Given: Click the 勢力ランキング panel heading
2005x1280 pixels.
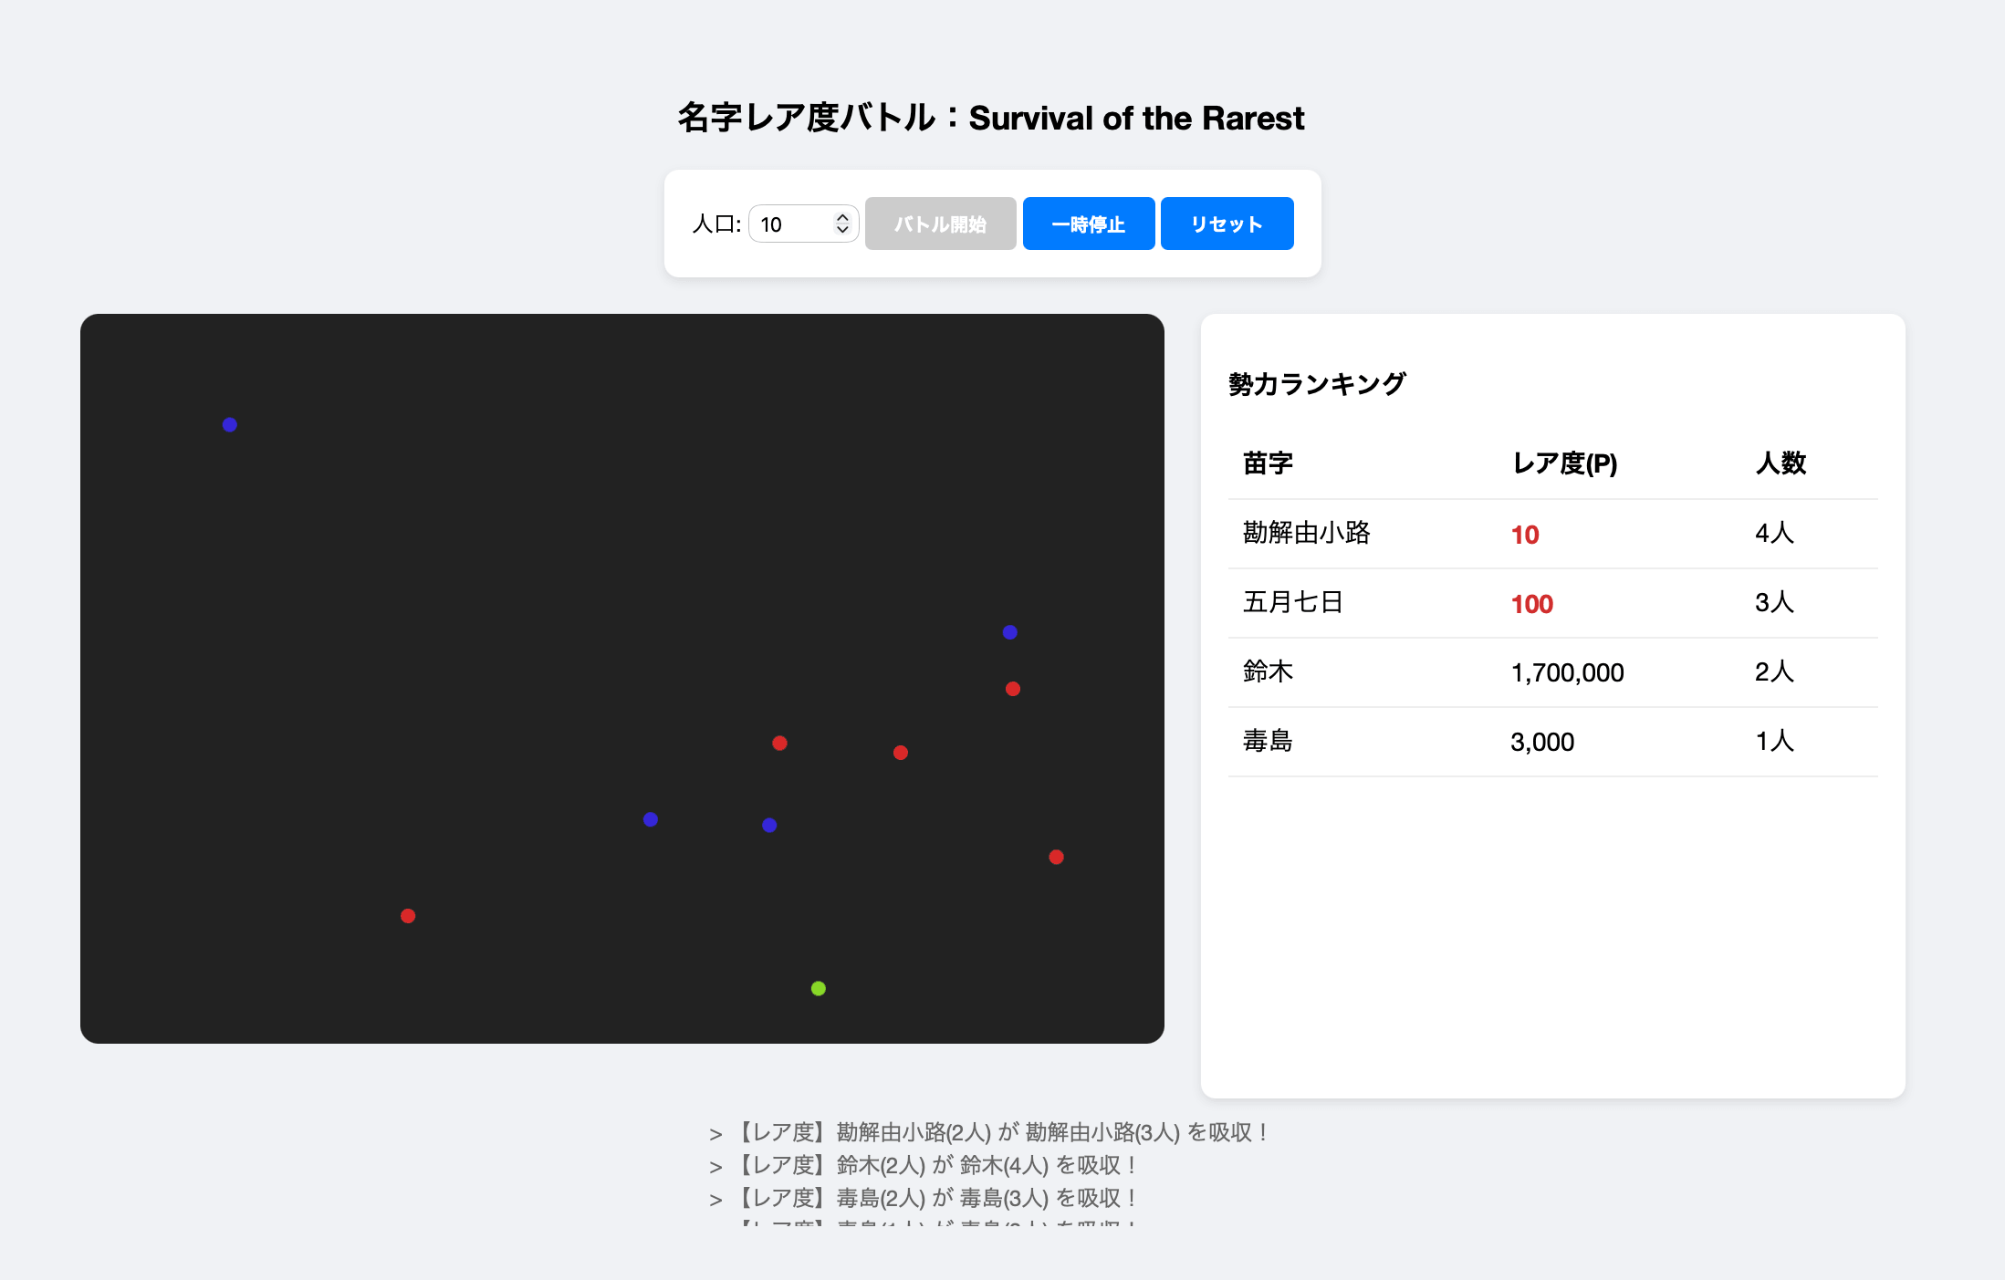Looking at the screenshot, I should pos(1316,384).
